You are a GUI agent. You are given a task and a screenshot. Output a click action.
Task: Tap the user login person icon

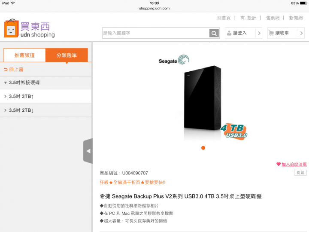229,33
